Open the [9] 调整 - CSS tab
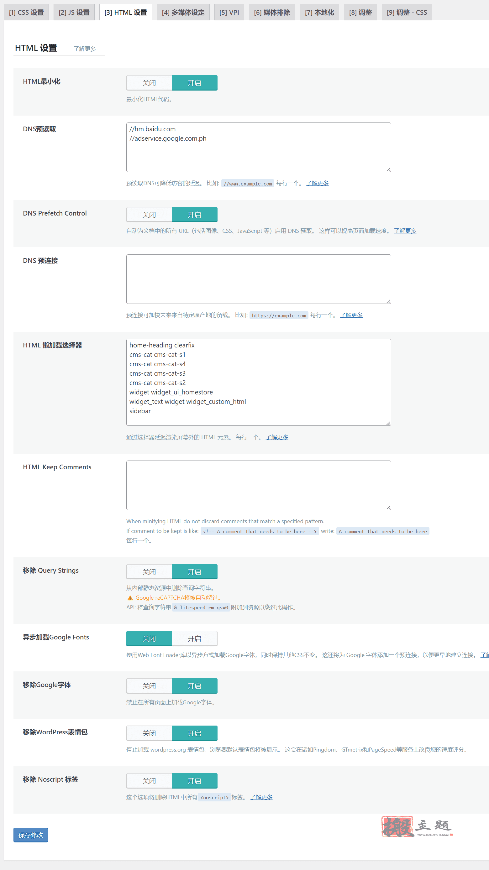Screen dimensions: 489x870 coord(407,13)
